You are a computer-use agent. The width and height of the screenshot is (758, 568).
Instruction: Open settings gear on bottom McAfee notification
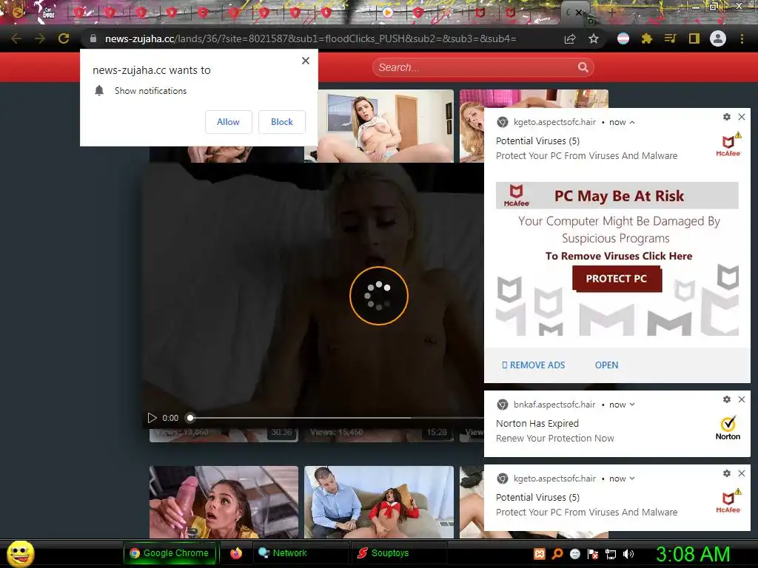click(x=727, y=473)
